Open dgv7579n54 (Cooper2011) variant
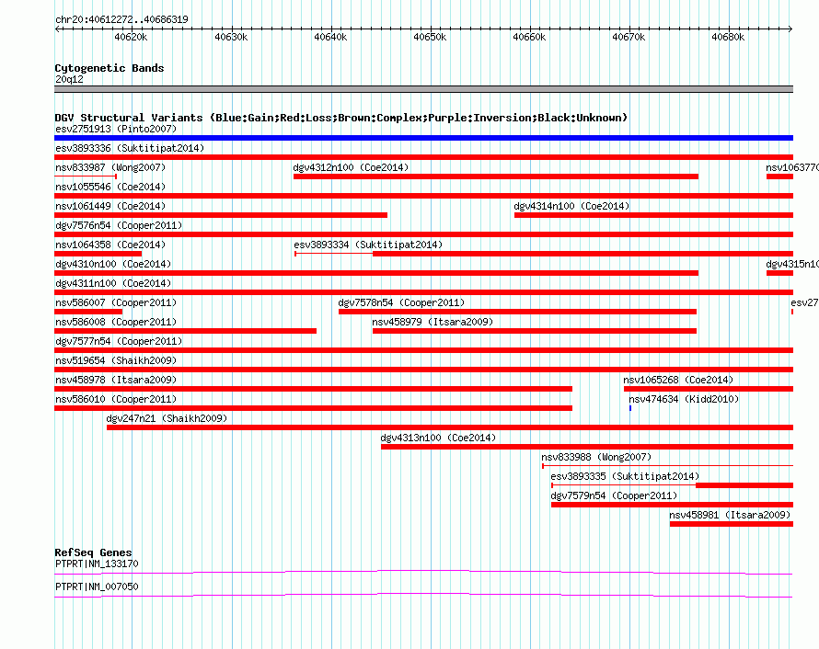The image size is (819, 649). (614, 495)
